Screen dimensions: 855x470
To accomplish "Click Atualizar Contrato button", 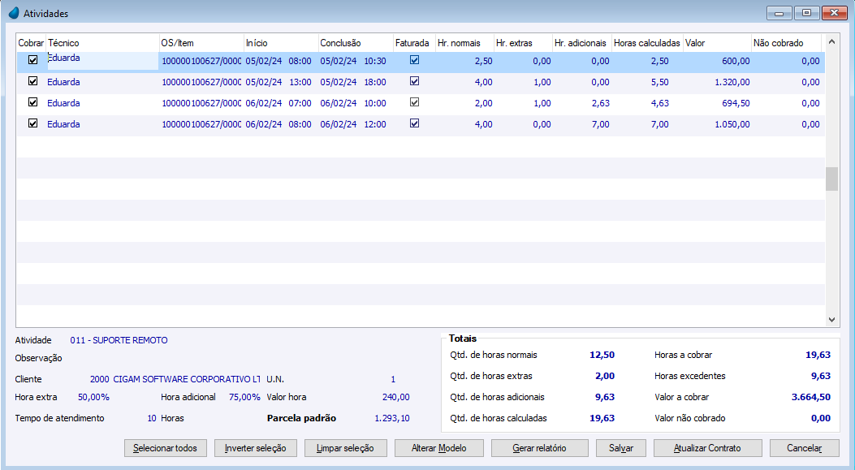I will 707,448.
